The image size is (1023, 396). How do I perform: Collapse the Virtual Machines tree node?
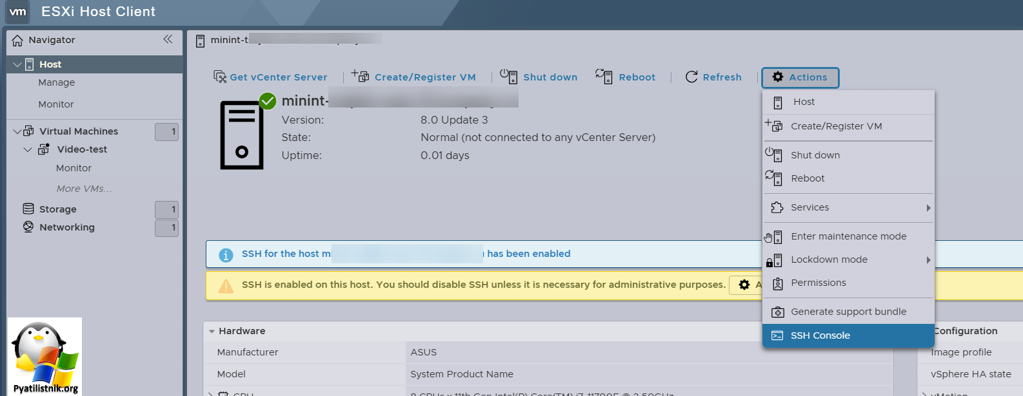pyautogui.click(x=17, y=131)
